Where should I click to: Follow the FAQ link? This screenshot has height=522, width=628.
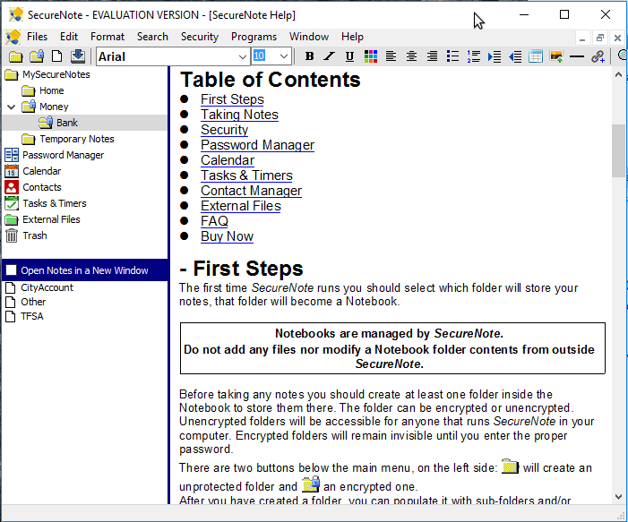pos(214,221)
